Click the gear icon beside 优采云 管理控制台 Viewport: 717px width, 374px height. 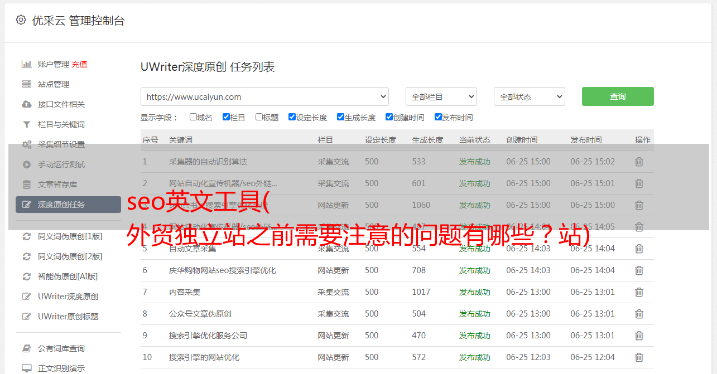[x=21, y=20]
